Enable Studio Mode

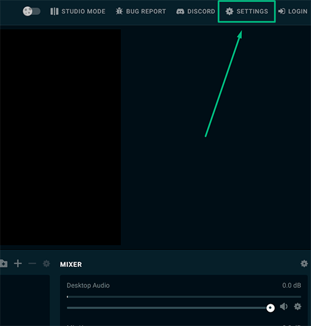click(x=78, y=11)
